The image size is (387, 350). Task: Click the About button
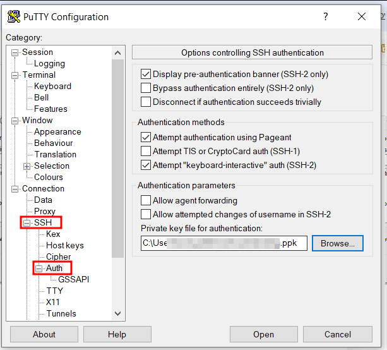coord(44,334)
